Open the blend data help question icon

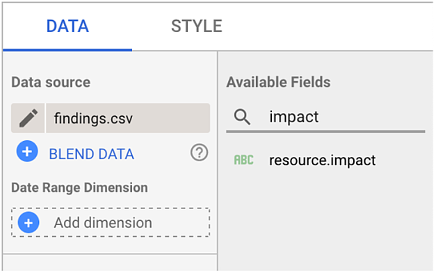tap(199, 152)
